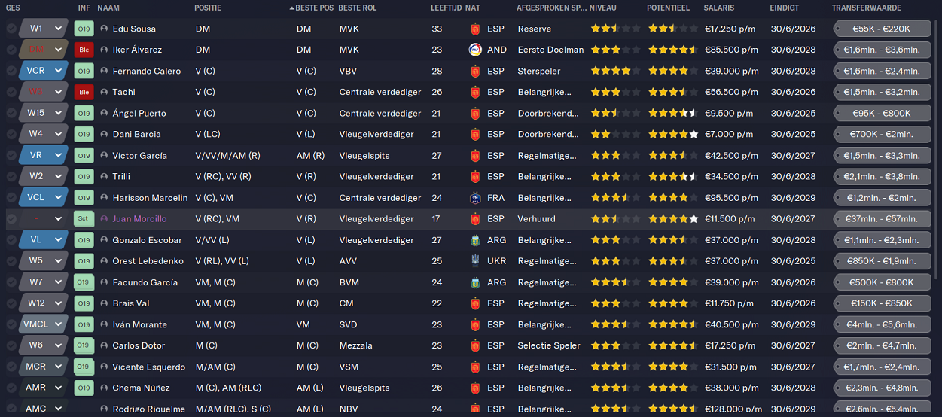This screenshot has width=942, height=417.
Task: Sort by the SALARIS column header
Action: (719, 8)
